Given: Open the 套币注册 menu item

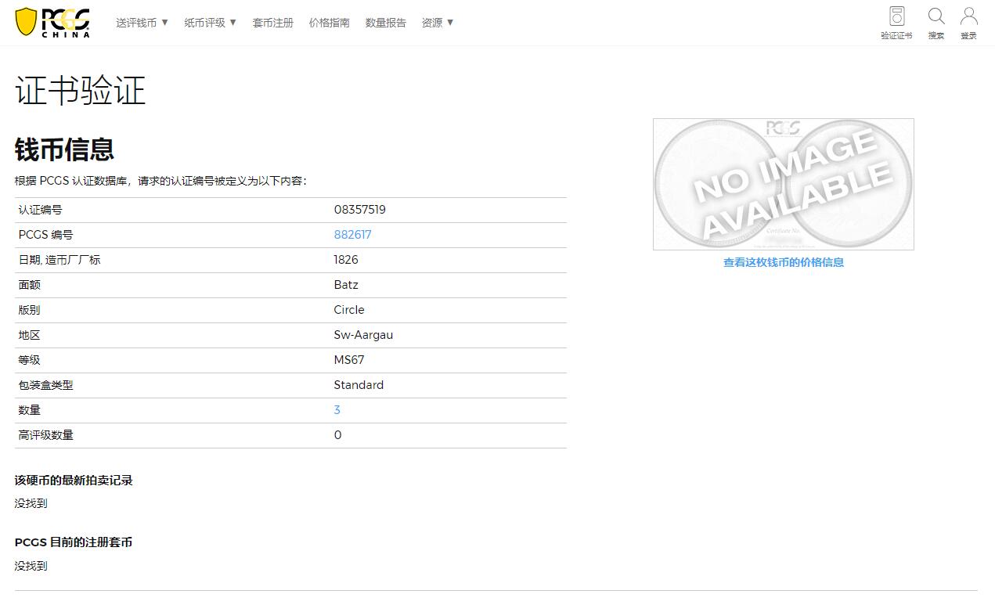Looking at the screenshot, I should pos(272,23).
